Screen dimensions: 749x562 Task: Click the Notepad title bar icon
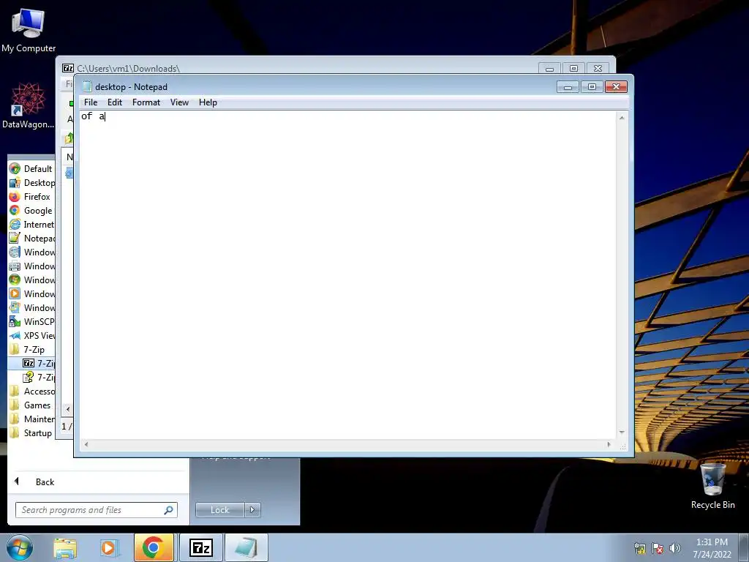tap(87, 86)
